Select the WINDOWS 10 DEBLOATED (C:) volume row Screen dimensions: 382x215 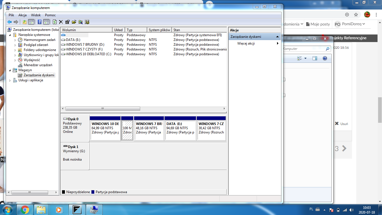point(144,54)
